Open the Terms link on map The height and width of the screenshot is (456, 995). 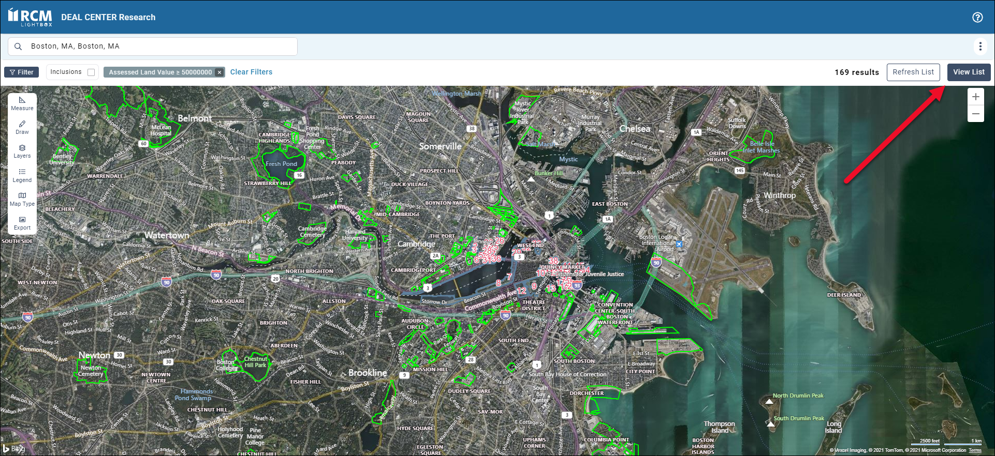coord(975,450)
